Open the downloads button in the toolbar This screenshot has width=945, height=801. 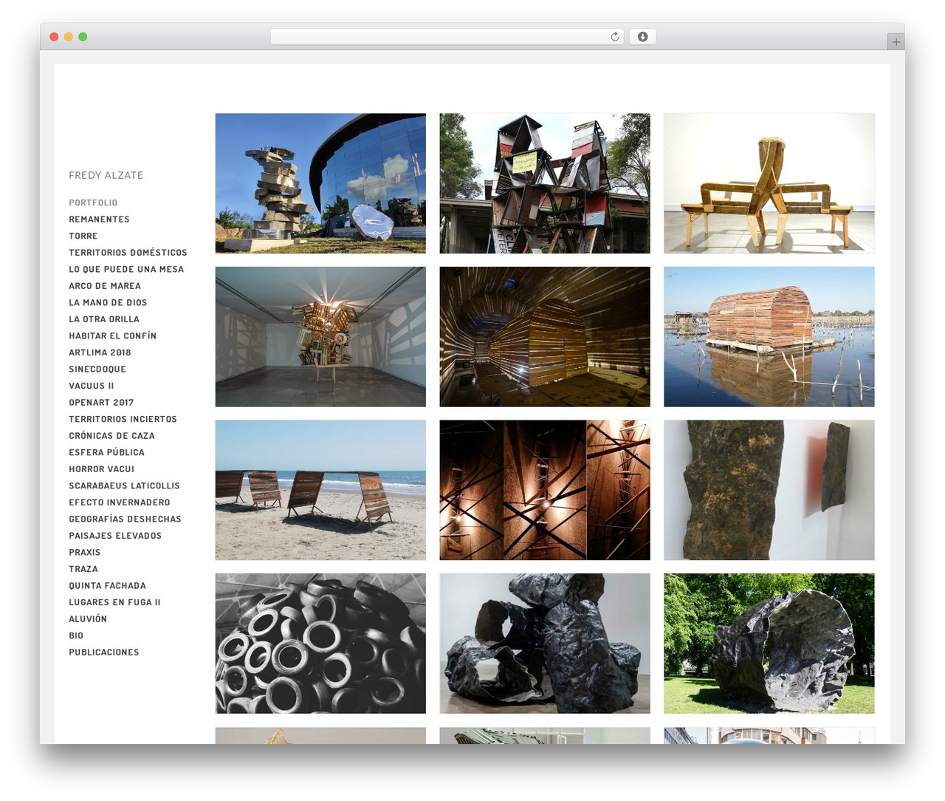(642, 37)
